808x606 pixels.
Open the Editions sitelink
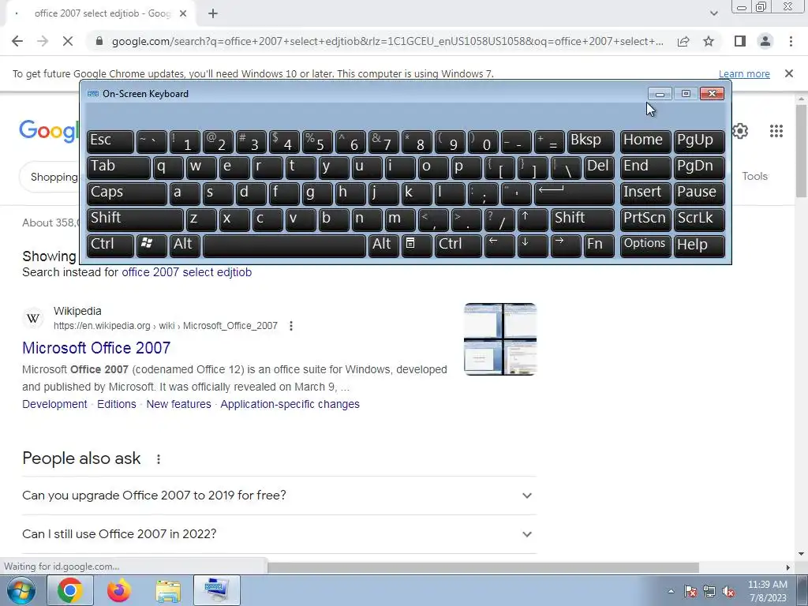point(117,404)
